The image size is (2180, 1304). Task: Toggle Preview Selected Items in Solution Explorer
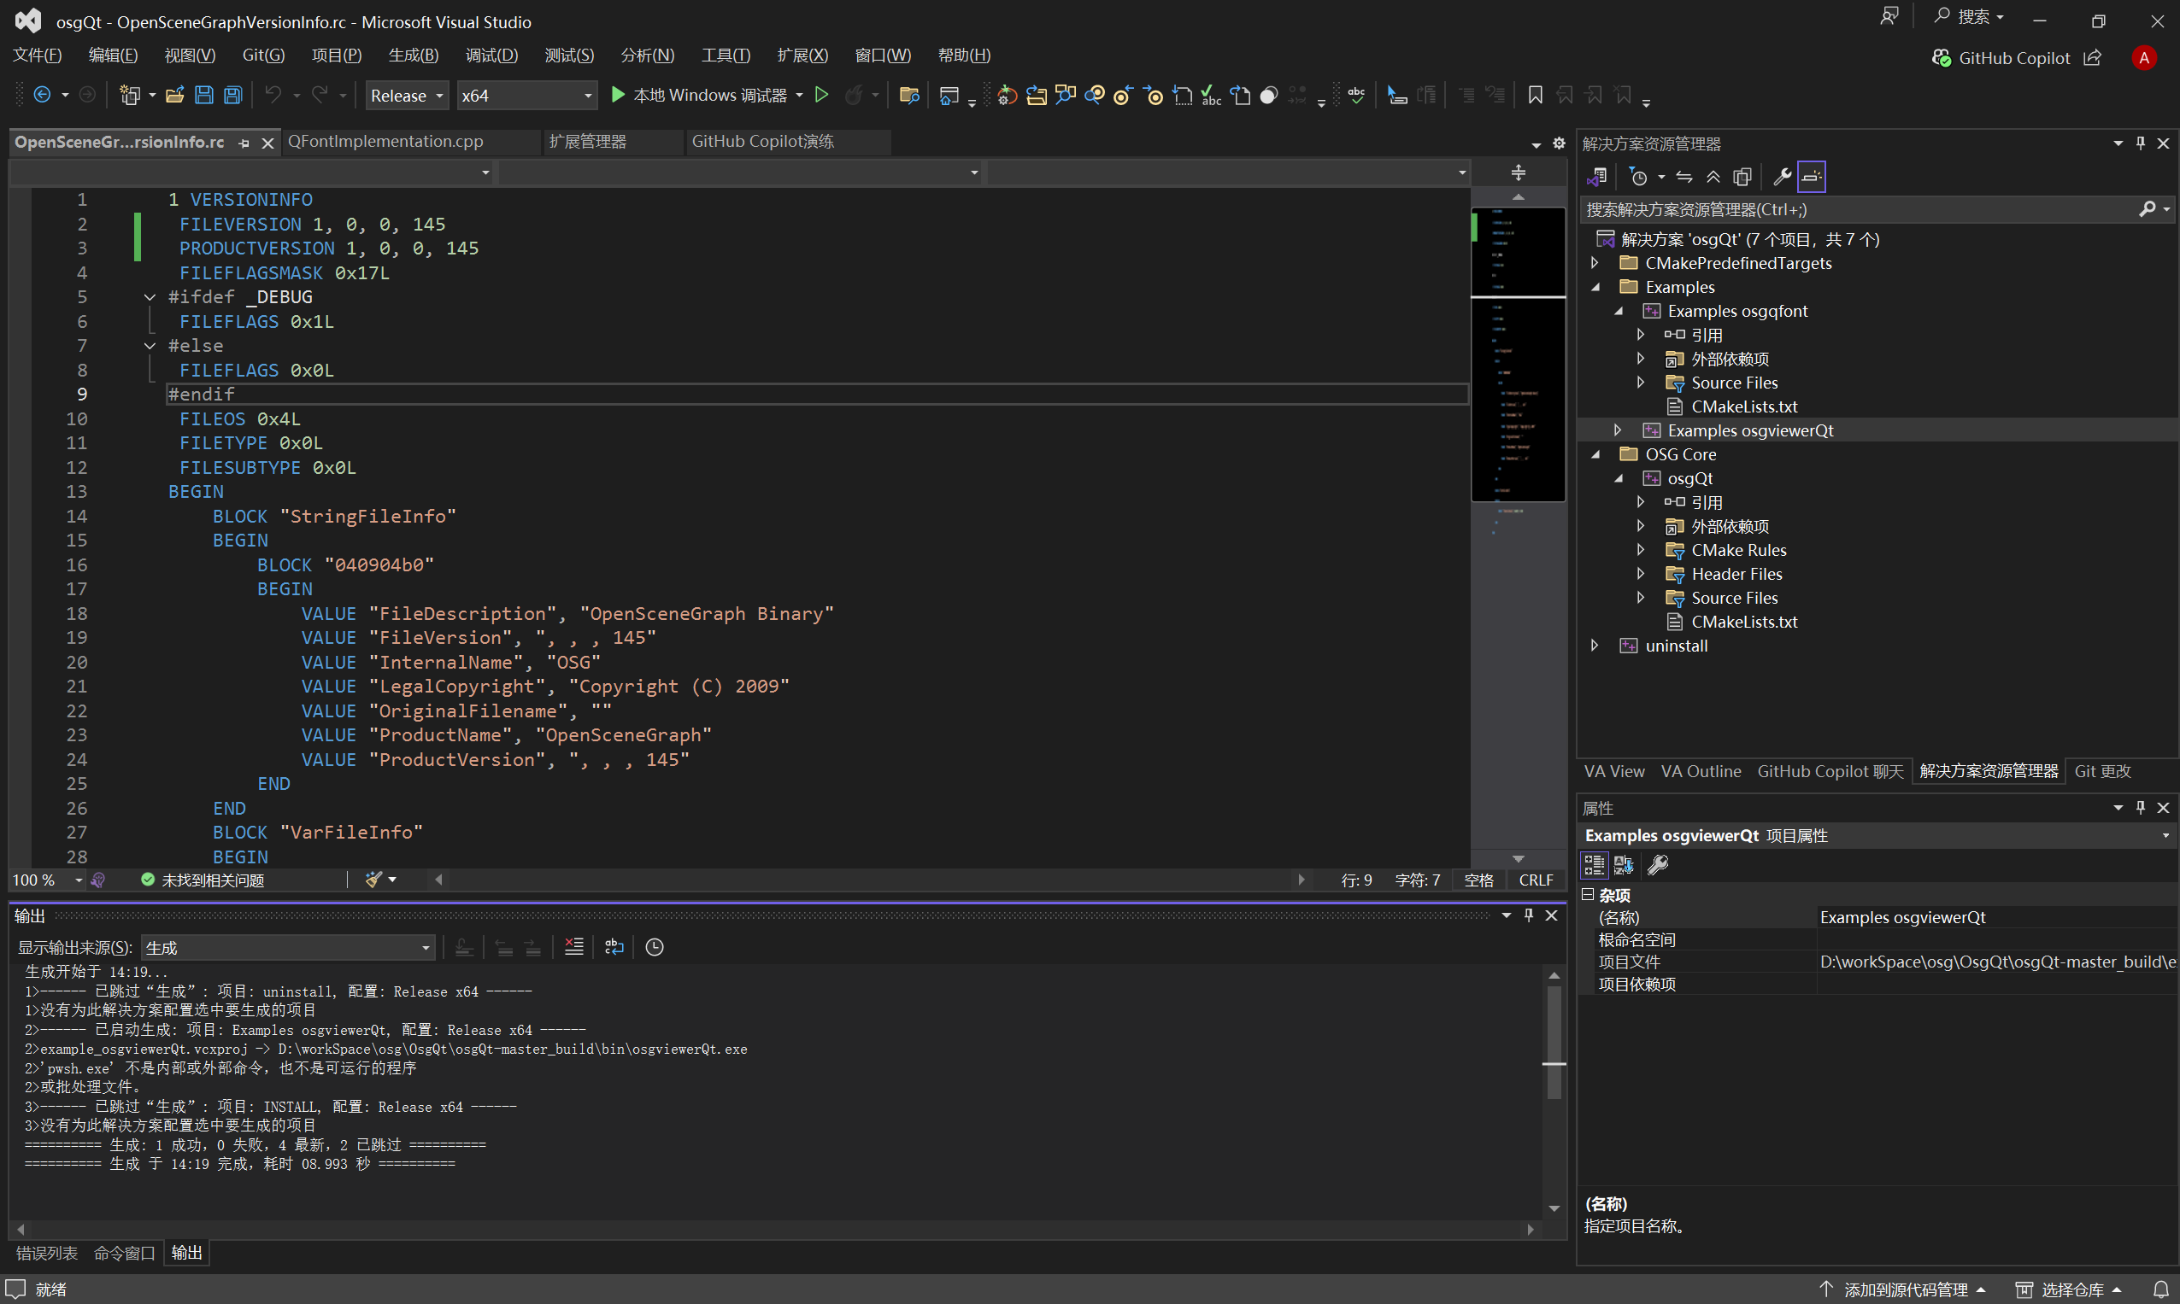click(1812, 177)
